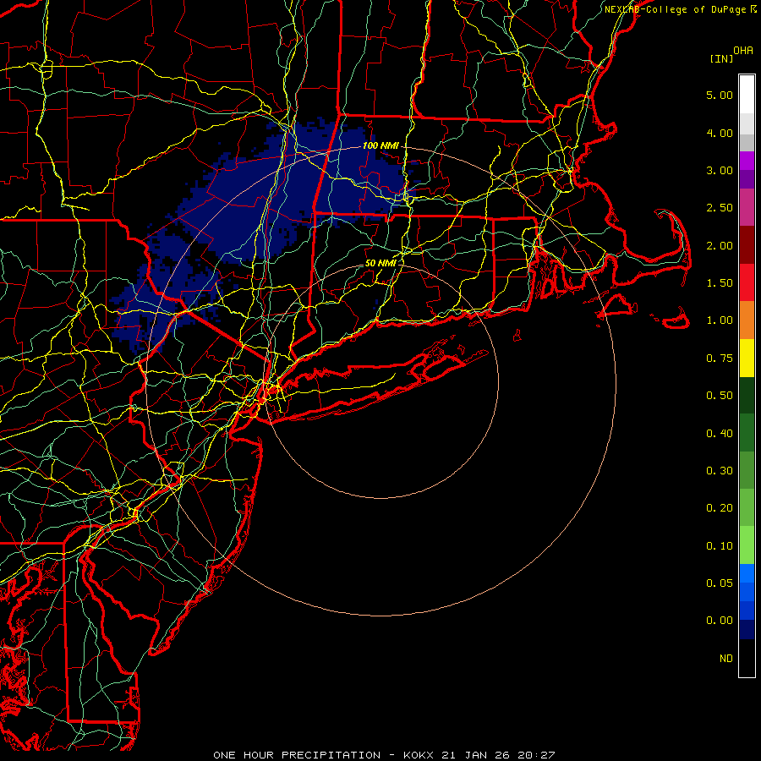Image resolution: width=761 pixels, height=761 pixels.
Task: Click the 0.10 legend value
Action: tap(720, 546)
